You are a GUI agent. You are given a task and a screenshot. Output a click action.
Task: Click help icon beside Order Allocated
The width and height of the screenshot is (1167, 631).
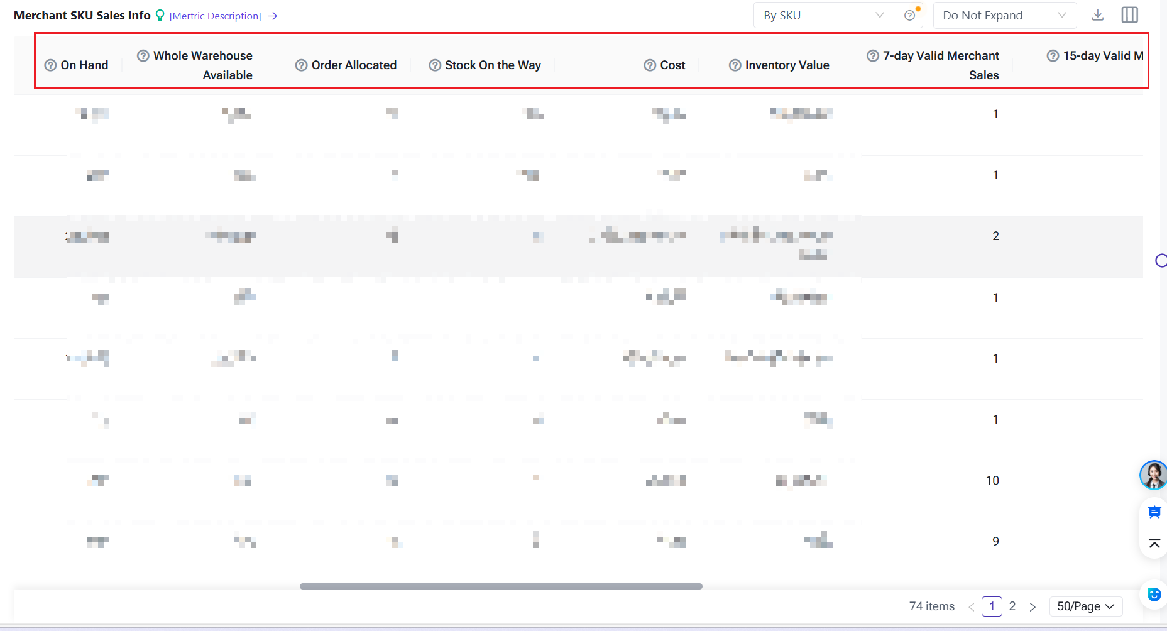[x=302, y=65]
